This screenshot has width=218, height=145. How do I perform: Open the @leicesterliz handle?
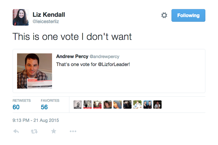[46, 21]
